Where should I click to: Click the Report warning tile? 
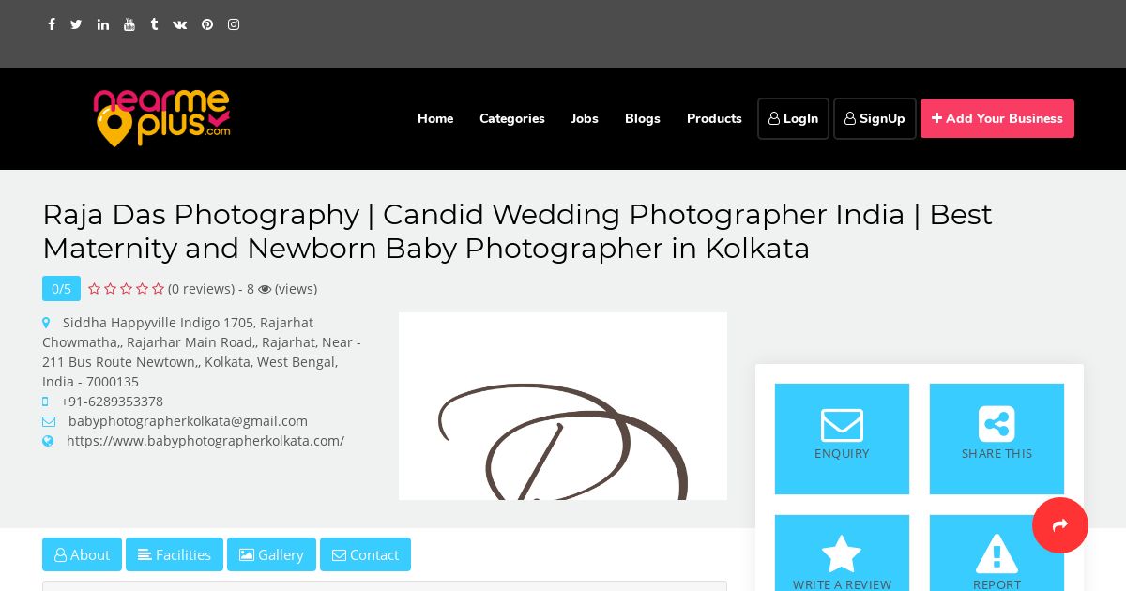coord(997,553)
